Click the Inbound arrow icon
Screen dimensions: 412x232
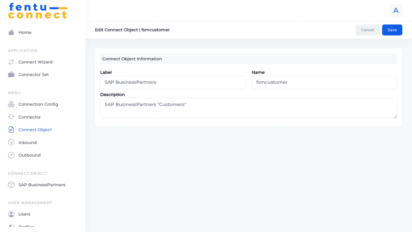(x=11, y=142)
